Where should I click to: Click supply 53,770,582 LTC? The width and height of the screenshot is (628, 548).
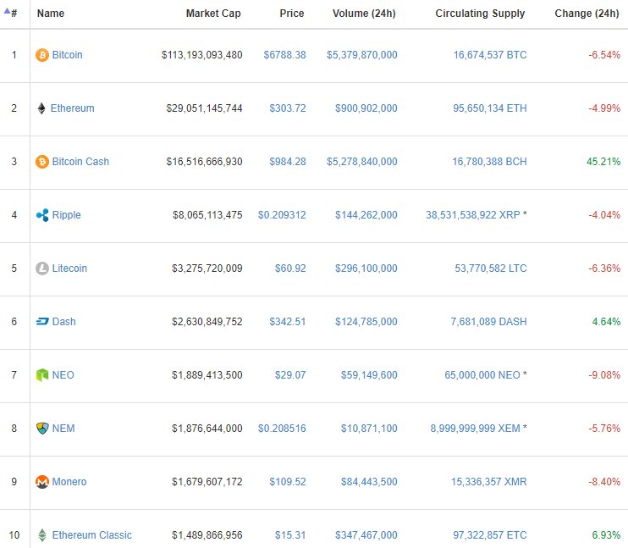tap(491, 268)
